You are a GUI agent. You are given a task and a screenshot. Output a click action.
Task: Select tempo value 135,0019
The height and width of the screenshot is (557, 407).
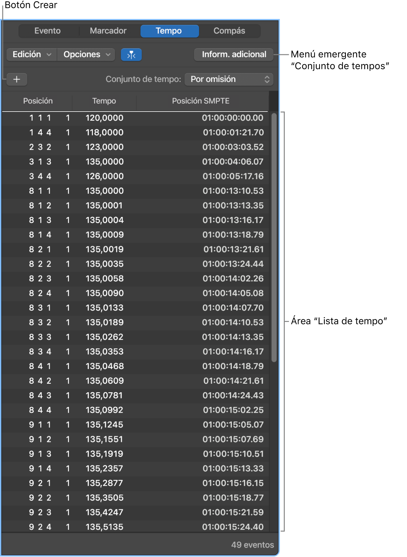[x=104, y=249]
